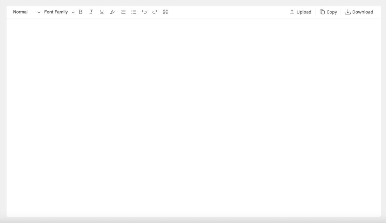Screen dimensions: 386x223
Task: Redo the last action
Action: click(x=155, y=12)
